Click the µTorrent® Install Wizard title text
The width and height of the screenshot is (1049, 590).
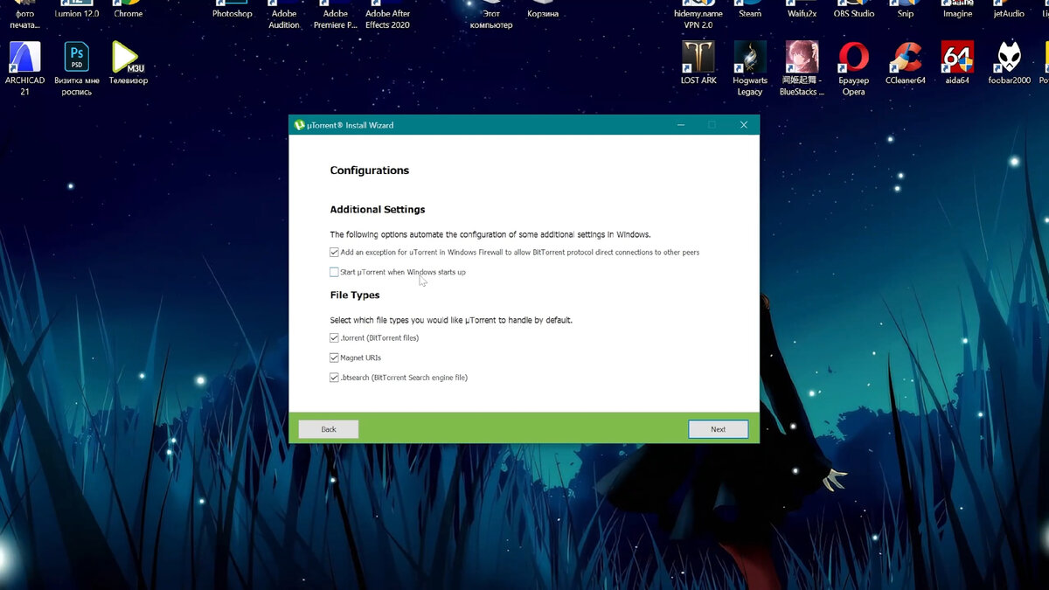(x=351, y=125)
